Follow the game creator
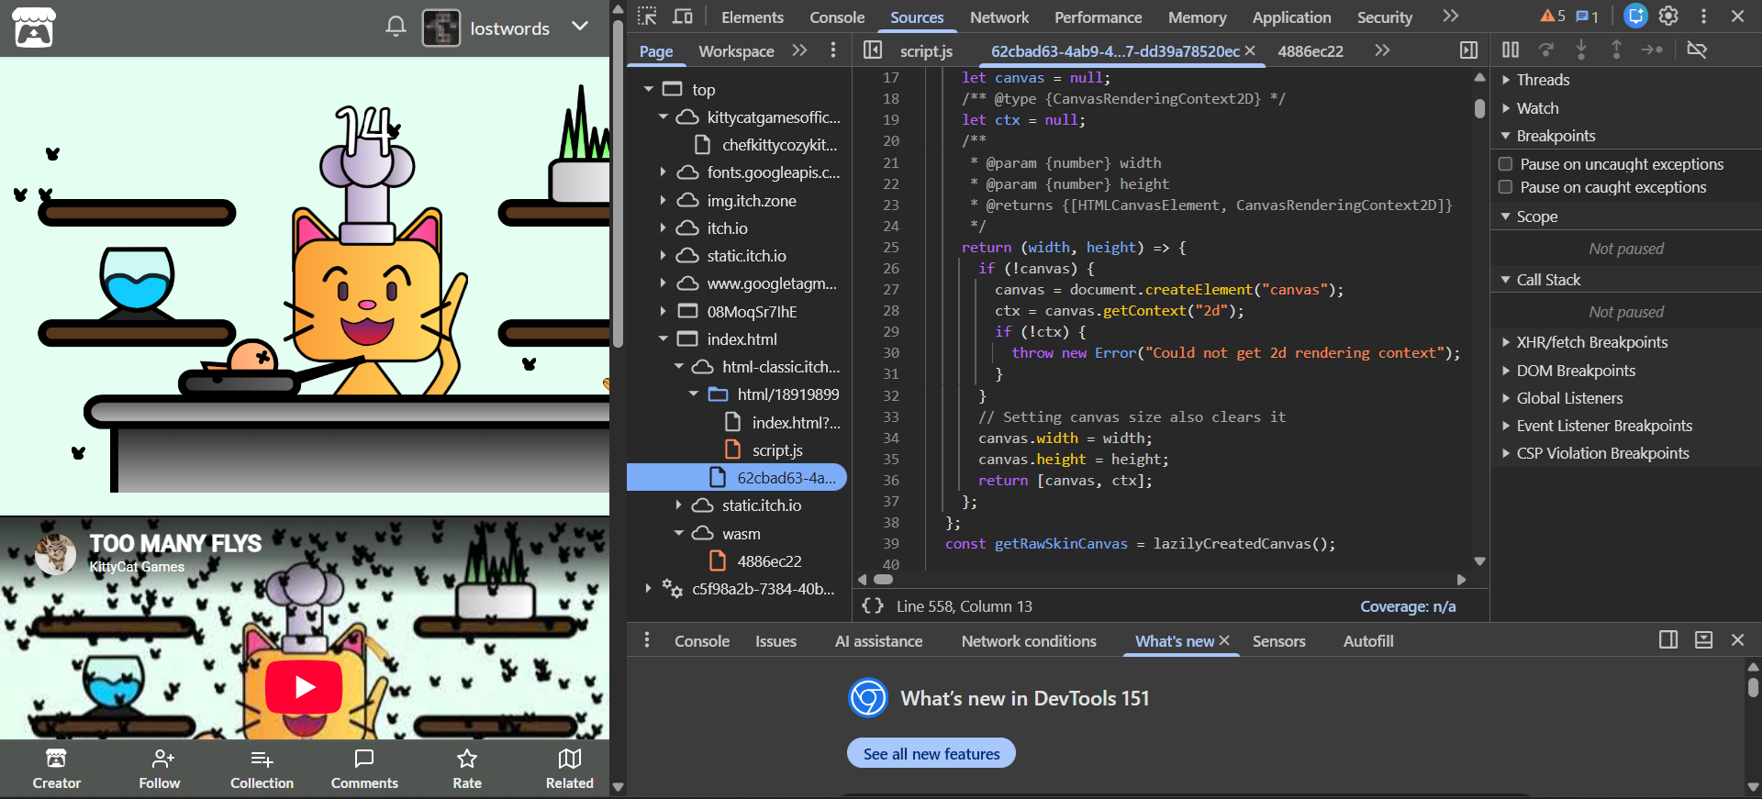The height and width of the screenshot is (799, 1762). (x=160, y=769)
